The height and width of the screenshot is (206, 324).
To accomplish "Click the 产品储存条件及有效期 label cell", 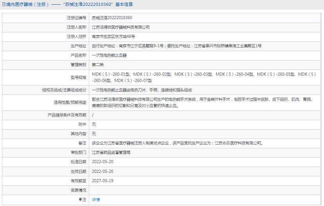I will click(x=46, y=115).
